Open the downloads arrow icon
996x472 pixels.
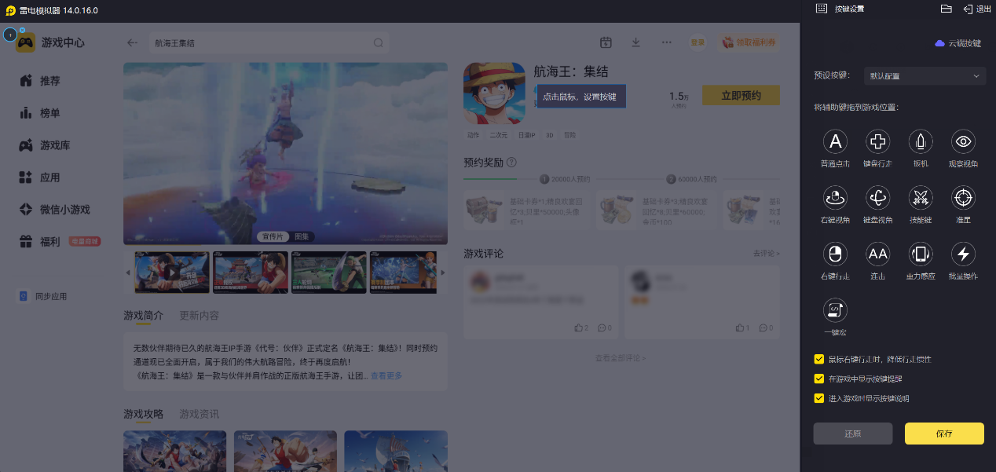[636, 42]
